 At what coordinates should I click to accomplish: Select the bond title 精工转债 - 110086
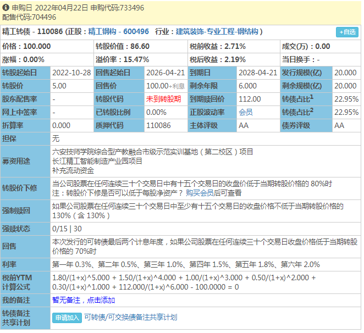point(32,31)
